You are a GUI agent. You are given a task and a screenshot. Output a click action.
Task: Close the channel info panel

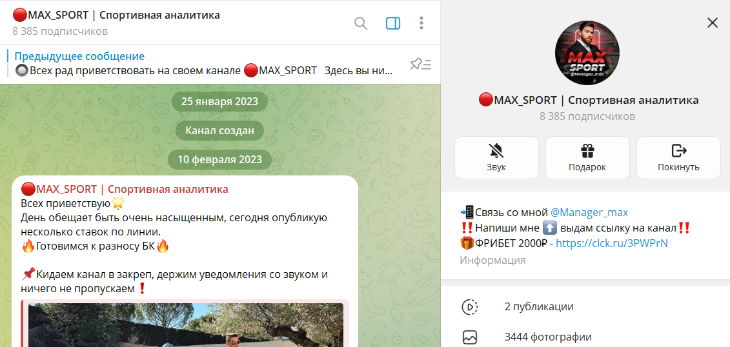[713, 23]
